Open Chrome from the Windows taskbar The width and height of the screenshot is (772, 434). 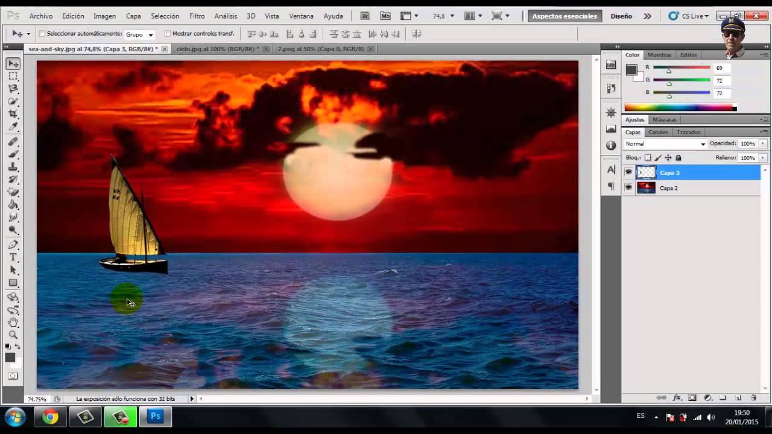(x=50, y=417)
